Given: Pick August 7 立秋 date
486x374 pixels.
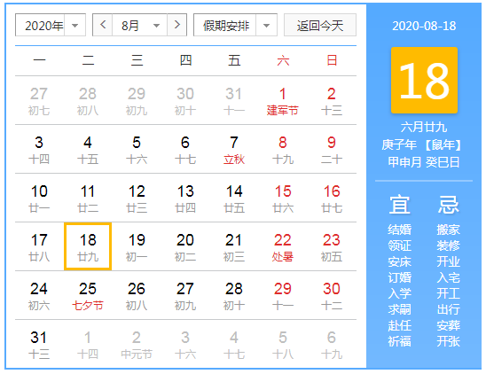Looking at the screenshot, I should [234, 150].
